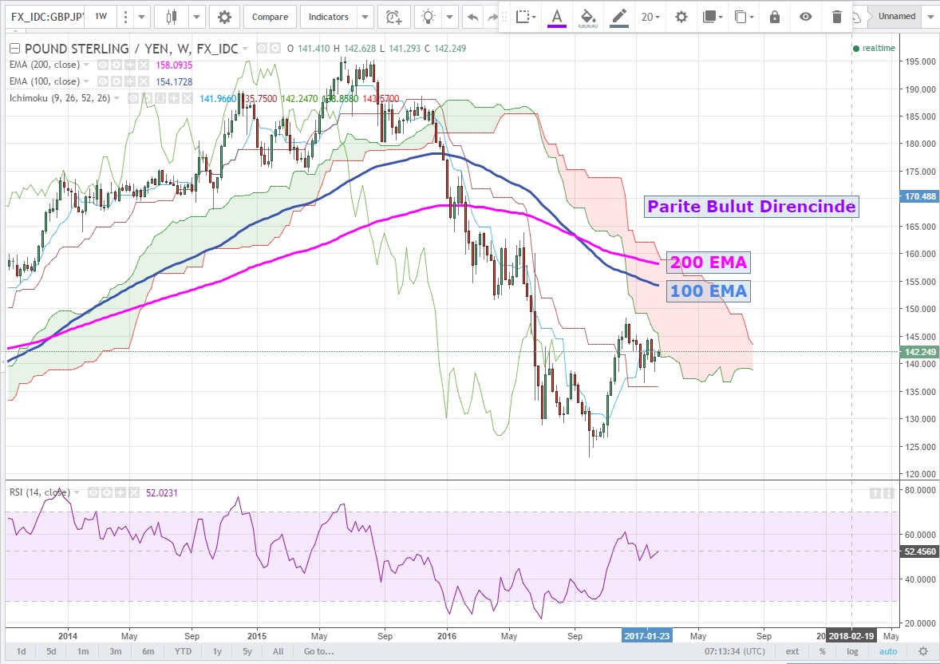Click the candlestick chart style icon
Screen dimensions: 940x664
[x=171, y=17]
